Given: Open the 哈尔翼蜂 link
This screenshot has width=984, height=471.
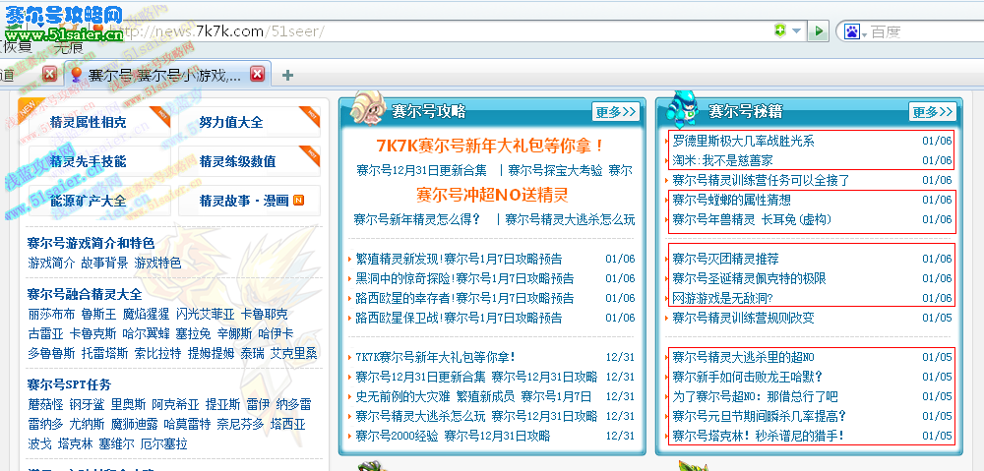Looking at the screenshot, I should pos(146,333).
